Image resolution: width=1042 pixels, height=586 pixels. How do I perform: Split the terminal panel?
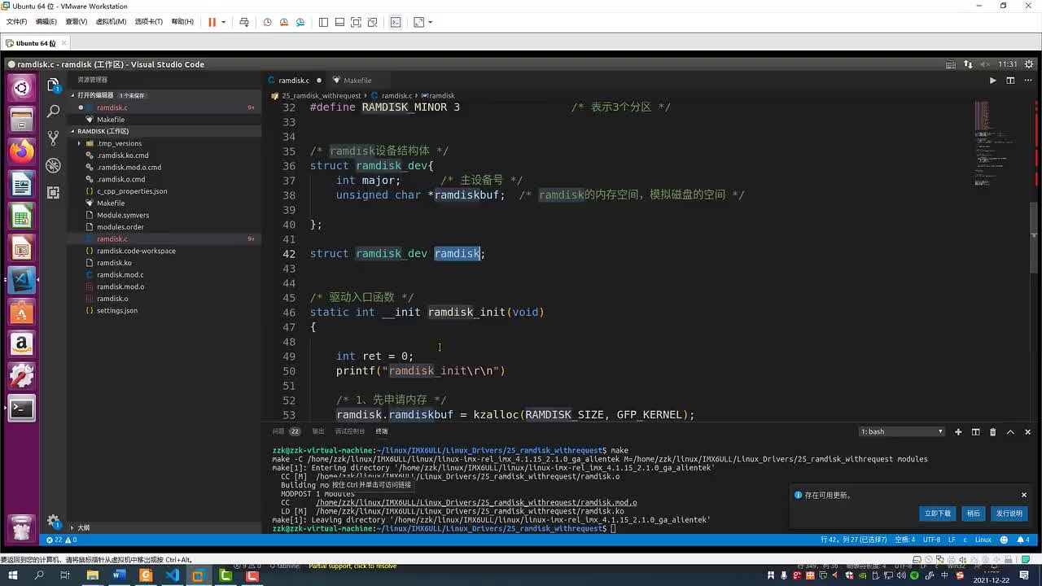coord(975,431)
